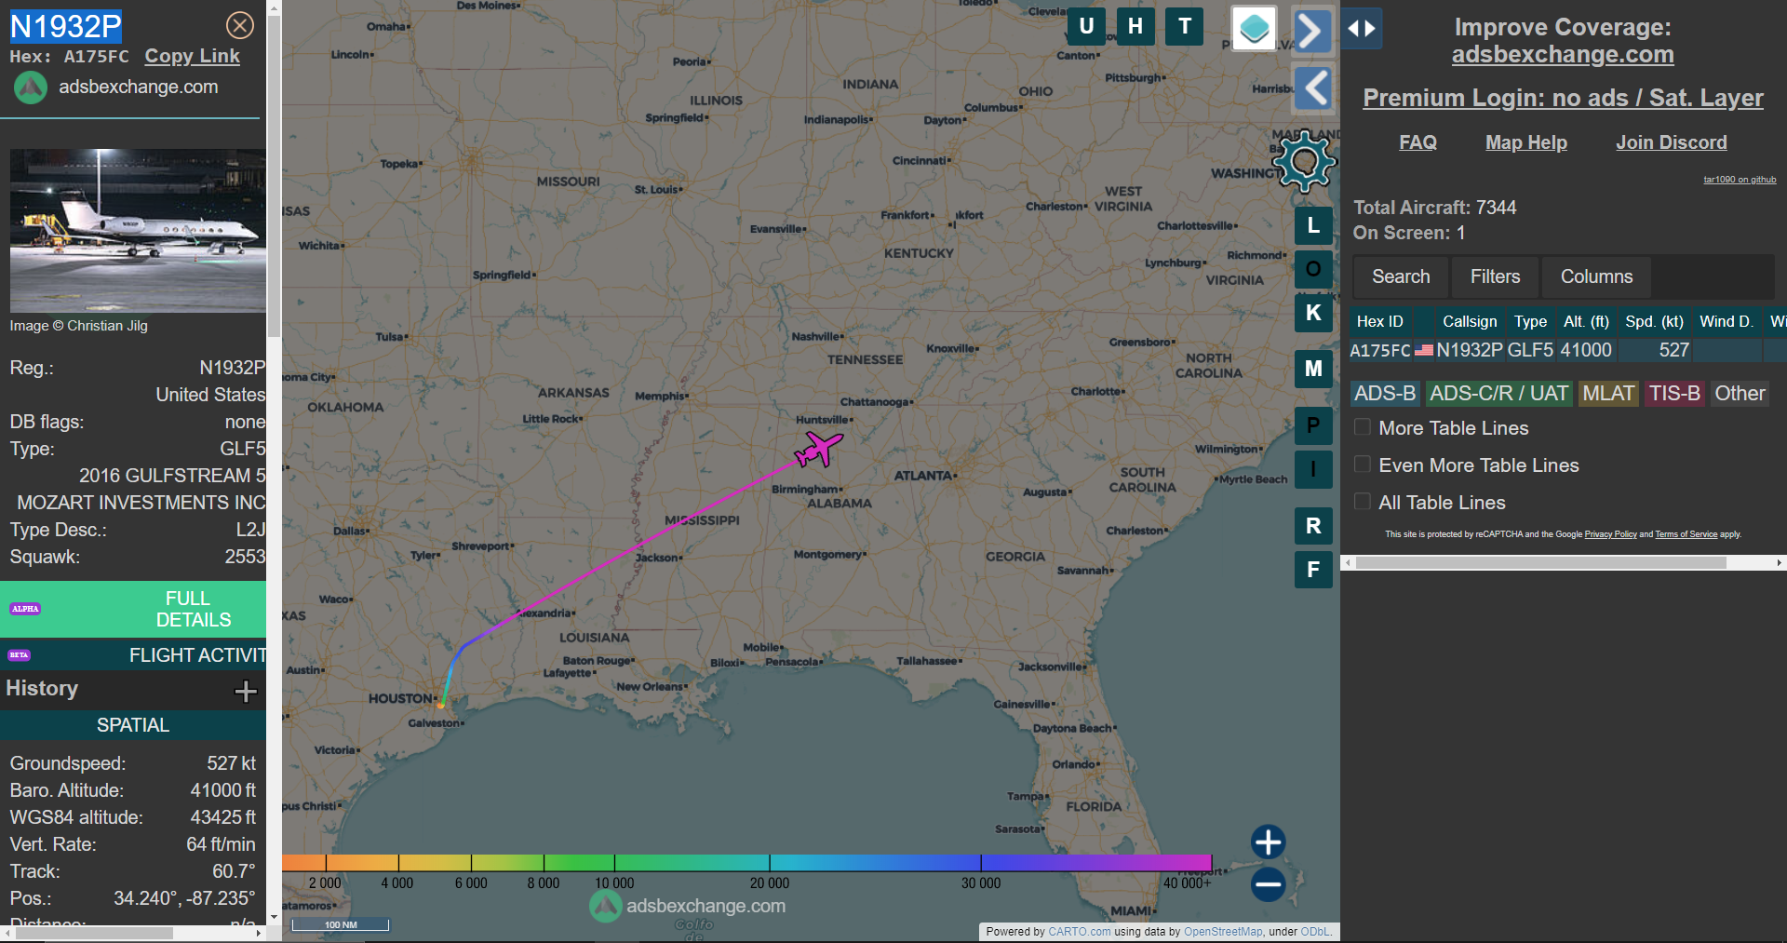This screenshot has height=943, width=1787.
Task: Expand the History section plus icon
Action: (x=246, y=691)
